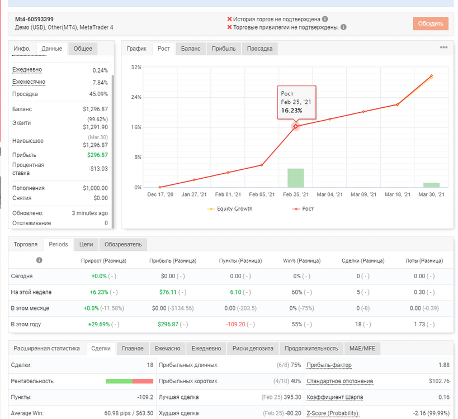Click the Обсудить button
The image size is (458, 419).
[431, 23]
